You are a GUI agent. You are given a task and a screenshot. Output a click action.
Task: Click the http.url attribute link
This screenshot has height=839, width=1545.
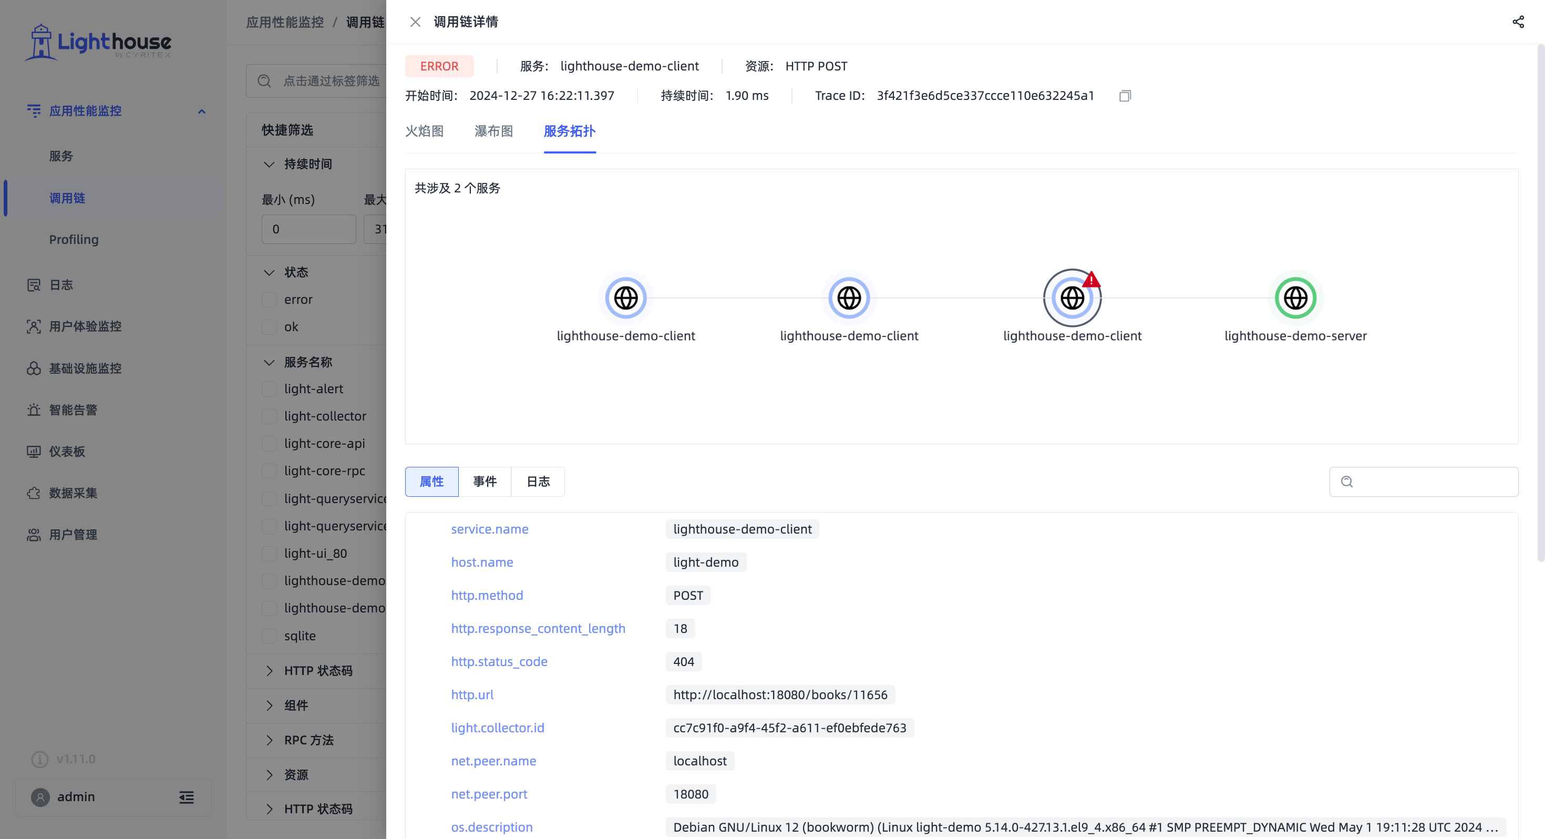tap(472, 694)
